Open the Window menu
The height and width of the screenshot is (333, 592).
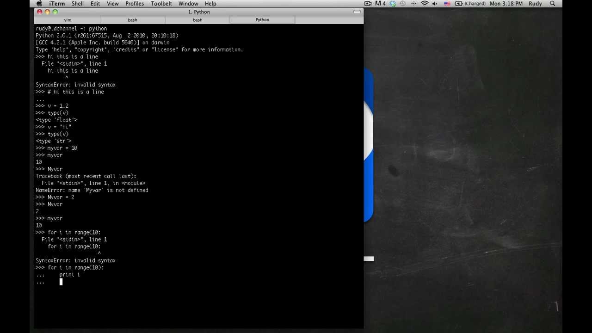point(188,4)
